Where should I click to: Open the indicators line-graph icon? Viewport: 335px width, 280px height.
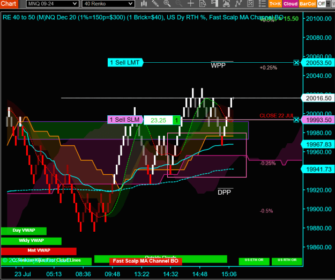pyautogui.click(x=238, y=3)
